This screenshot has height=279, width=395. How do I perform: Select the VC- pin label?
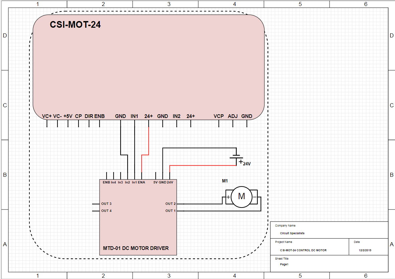click(x=57, y=116)
